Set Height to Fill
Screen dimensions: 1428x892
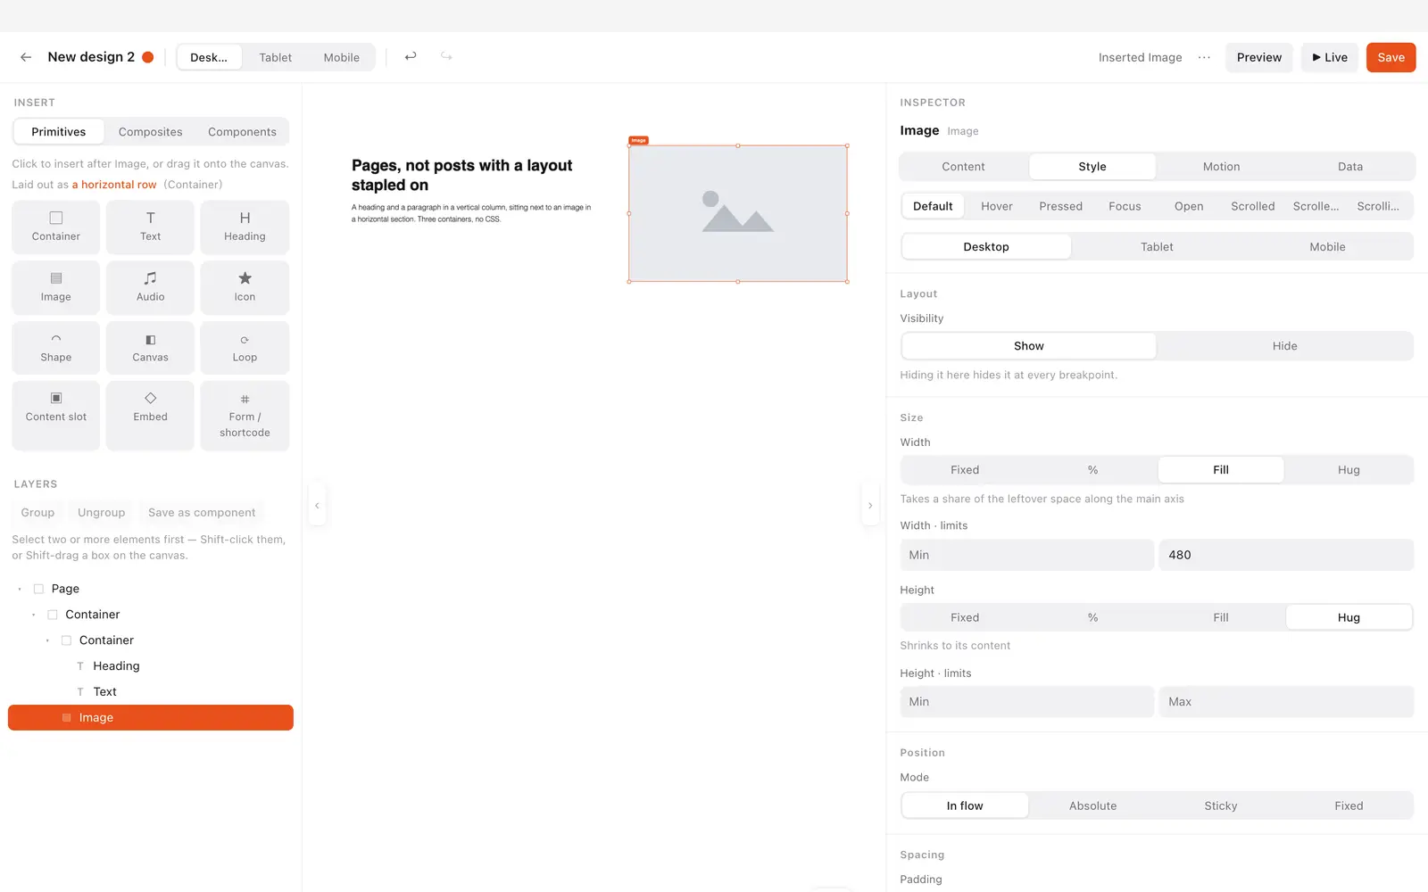pos(1221,617)
